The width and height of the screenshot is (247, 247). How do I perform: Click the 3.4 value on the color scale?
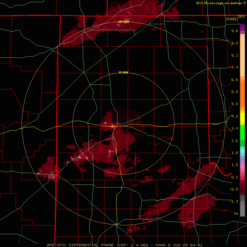pyautogui.click(x=235, y=128)
